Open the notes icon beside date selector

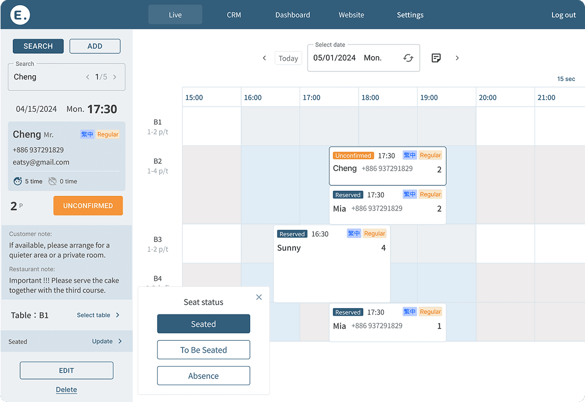coord(436,58)
